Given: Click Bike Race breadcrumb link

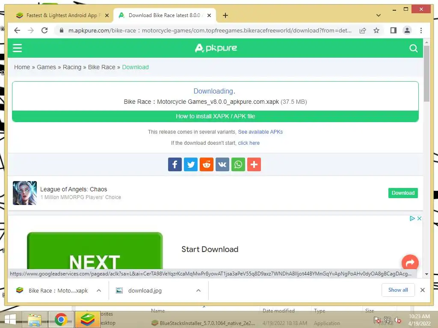Looking at the screenshot, I should click(x=102, y=67).
